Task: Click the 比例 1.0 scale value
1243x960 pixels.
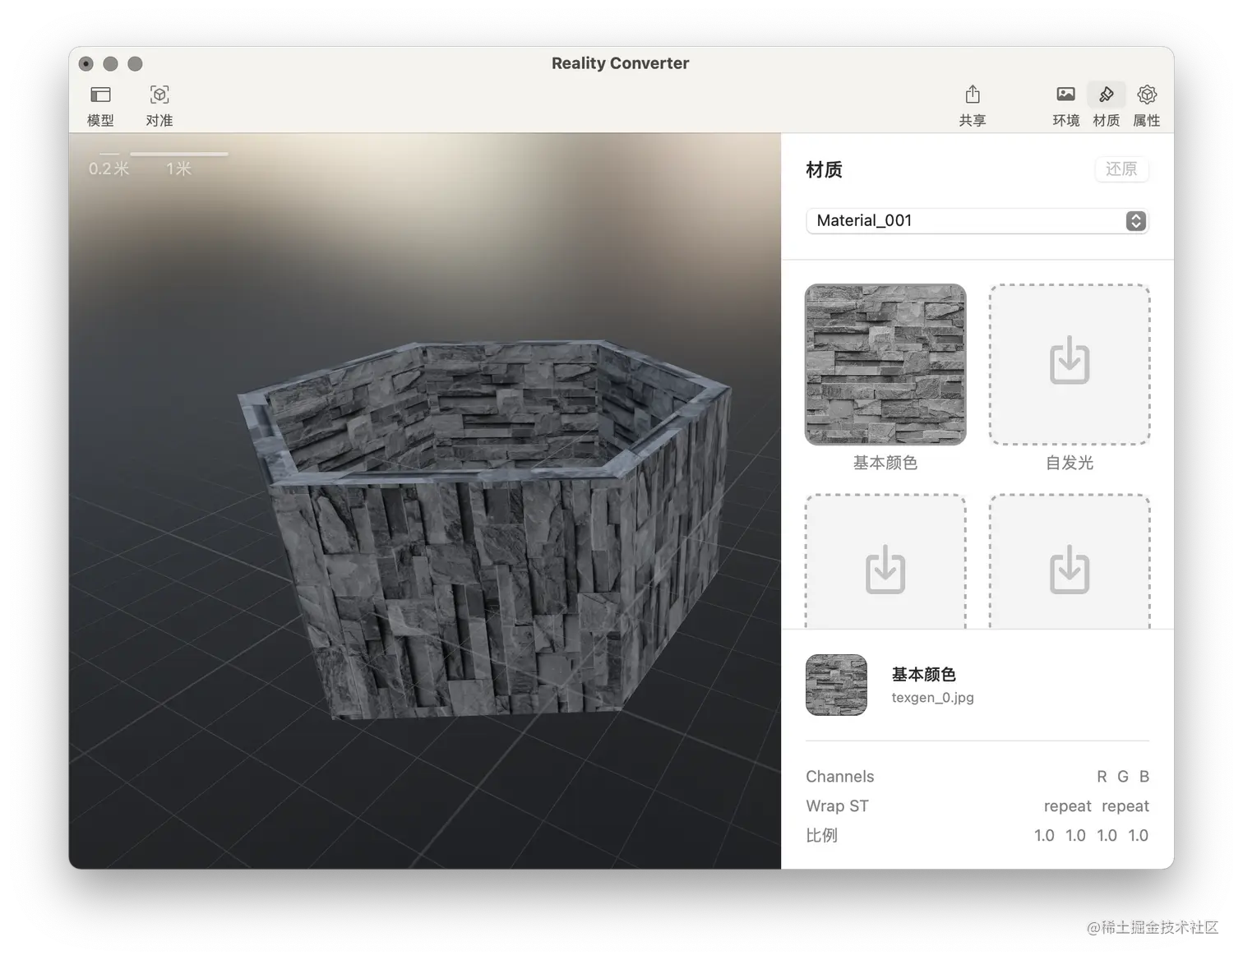Action: [x=1091, y=835]
